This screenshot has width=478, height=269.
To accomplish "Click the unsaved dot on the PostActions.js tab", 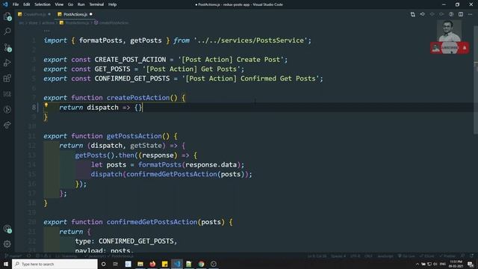I will pos(91,14).
